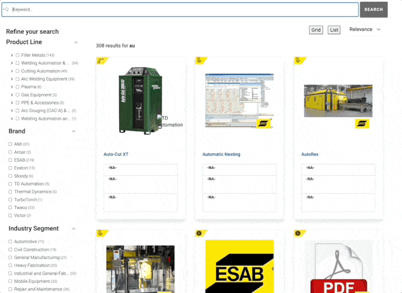Open the Automatic Nesting product link
402x293 pixels.
point(221,154)
